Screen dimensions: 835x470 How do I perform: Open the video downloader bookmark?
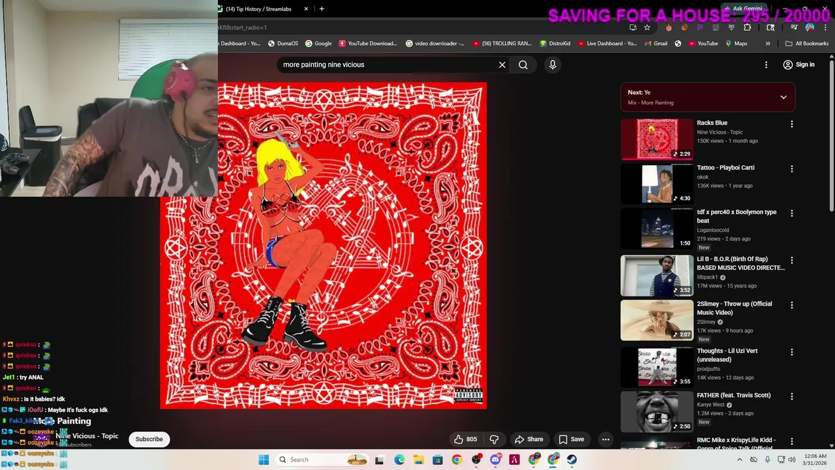(435, 44)
